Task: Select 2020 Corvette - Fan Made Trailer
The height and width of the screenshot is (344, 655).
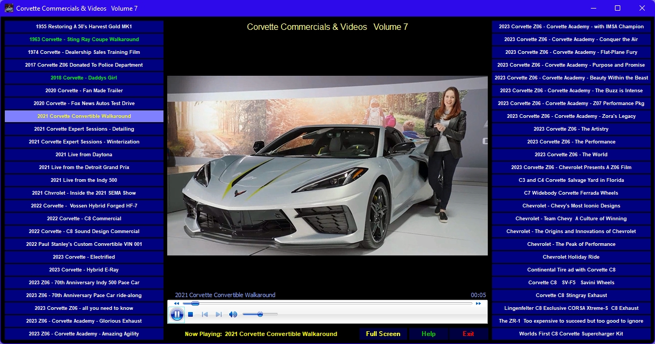Action: (84, 91)
